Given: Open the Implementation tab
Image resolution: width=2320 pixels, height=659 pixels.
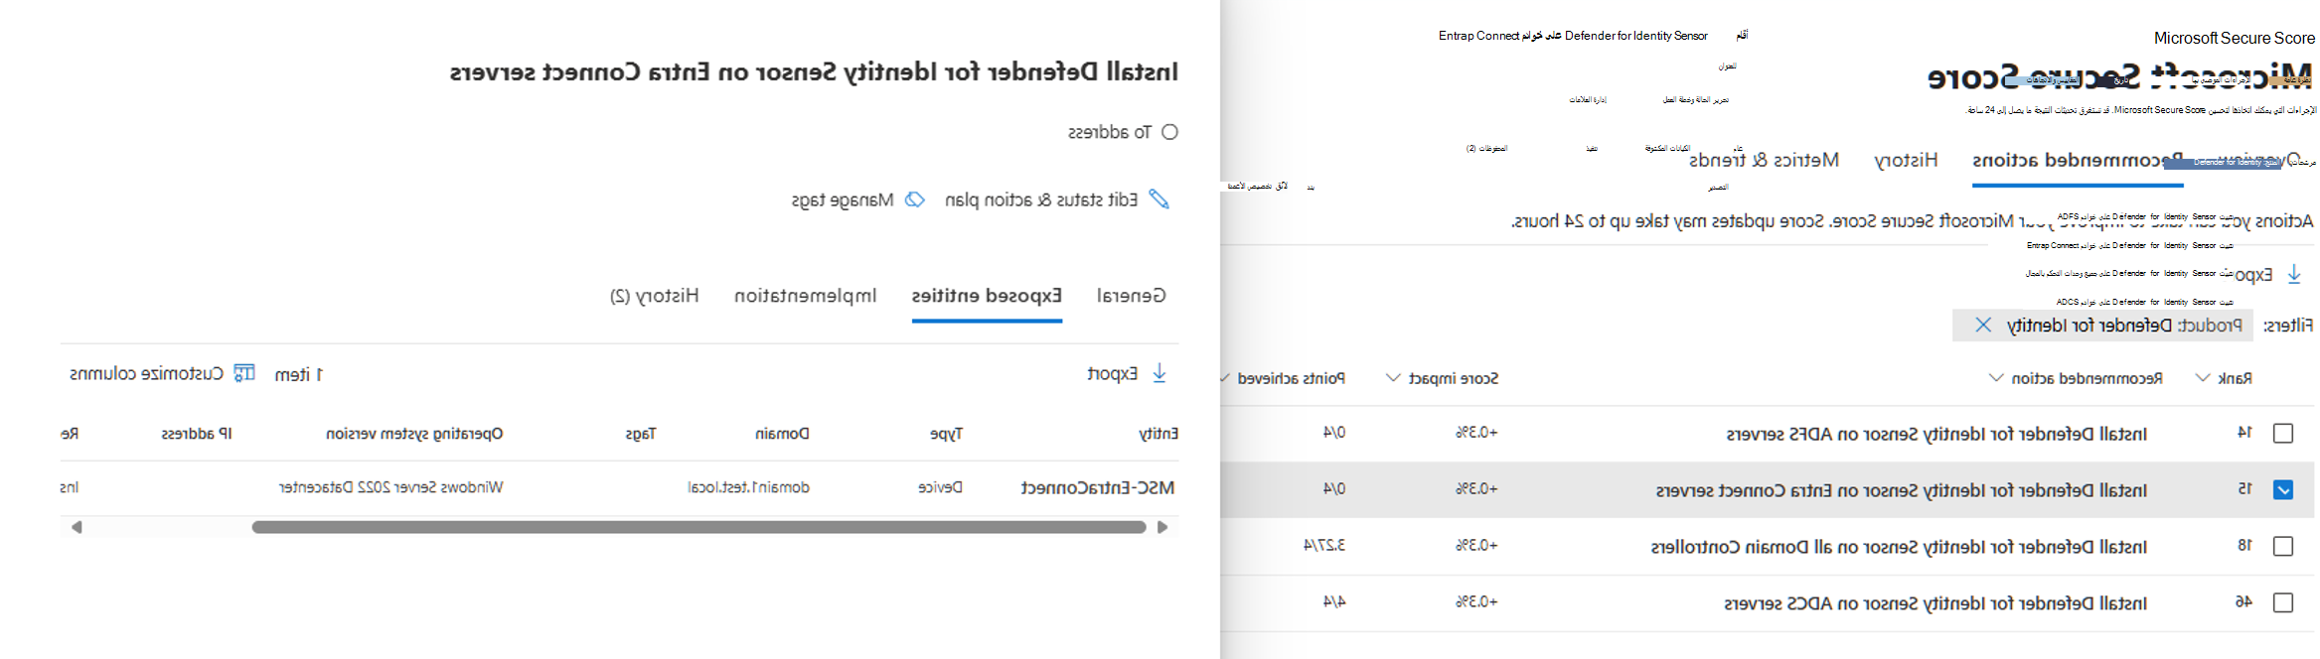Looking at the screenshot, I should point(805,296).
